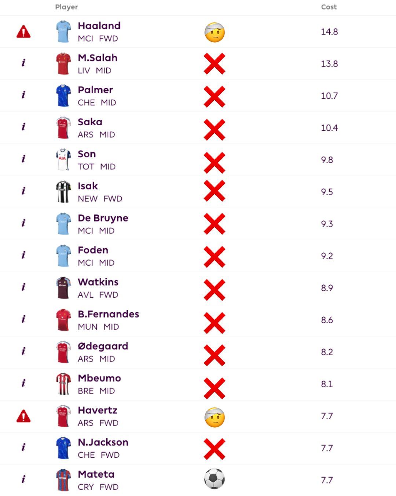
Task: Click N.Jackson's 7.7 cost value
Action: 327,448
